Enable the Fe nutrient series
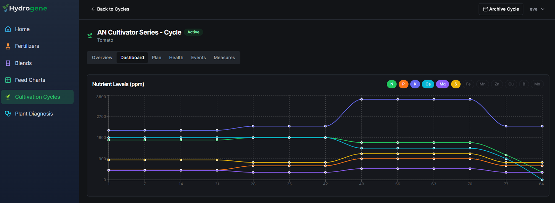The height and width of the screenshot is (203, 555). (x=468, y=84)
